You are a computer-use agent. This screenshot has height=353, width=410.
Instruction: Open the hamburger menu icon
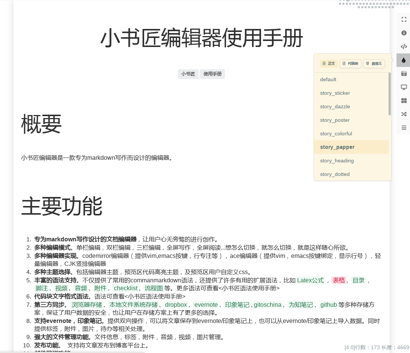(x=404, y=128)
